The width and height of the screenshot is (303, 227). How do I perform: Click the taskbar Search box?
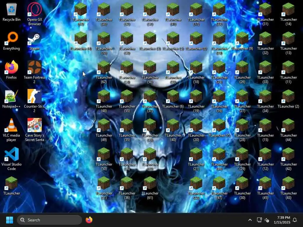coord(49,220)
